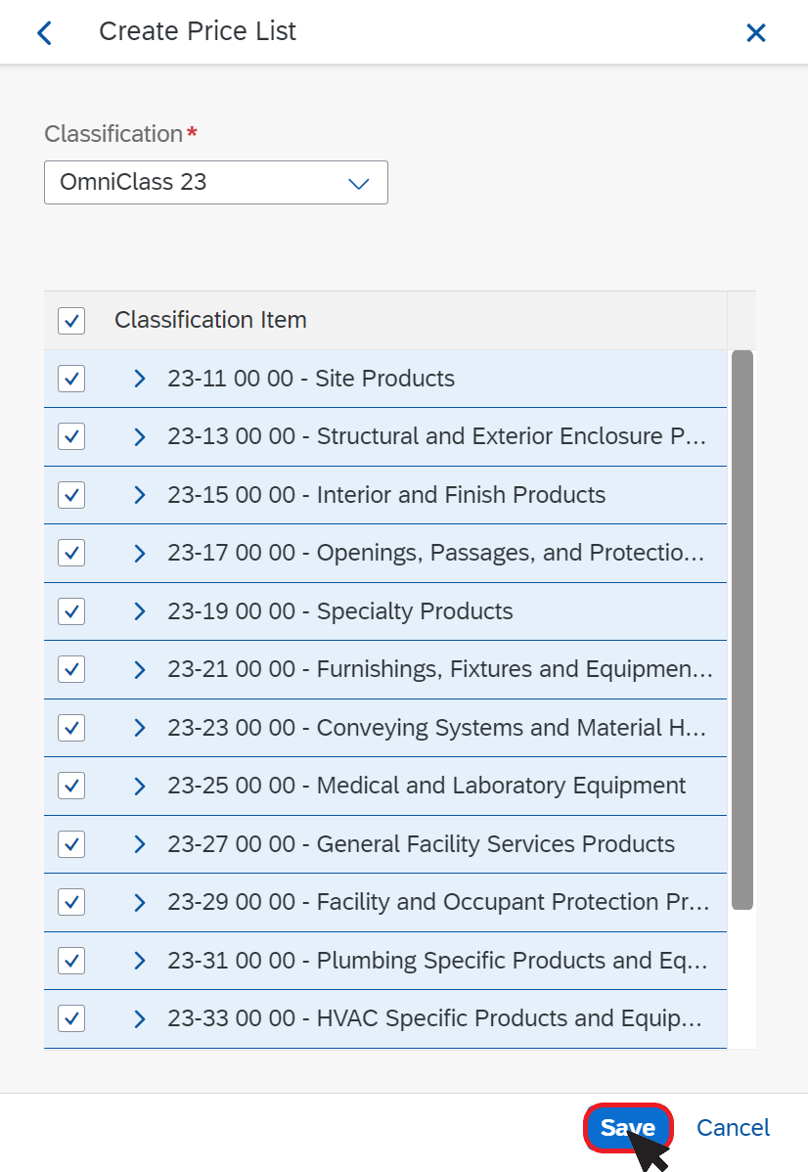The height and width of the screenshot is (1172, 808).
Task: Select the 23-31 00 00 Plumbing Specific Products row
Action: 385,961
